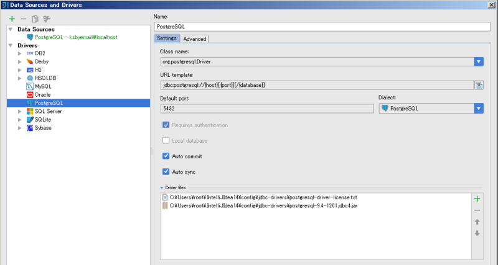Click the minus remove icon in left toolbar
Screen dimensions: 498x265
point(24,19)
